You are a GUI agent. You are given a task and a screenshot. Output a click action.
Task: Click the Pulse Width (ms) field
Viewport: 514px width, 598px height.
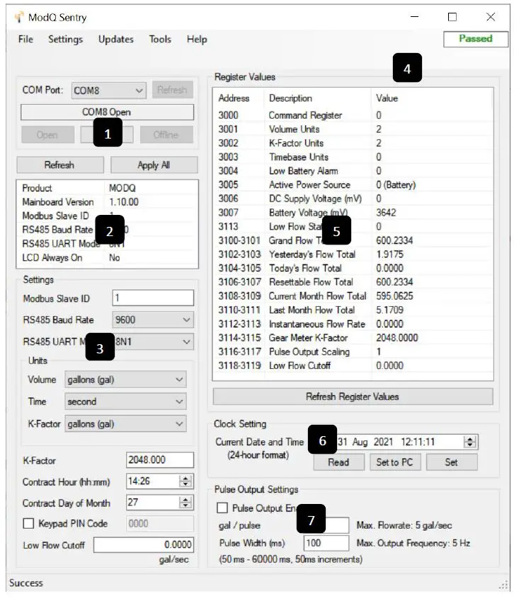pos(326,543)
